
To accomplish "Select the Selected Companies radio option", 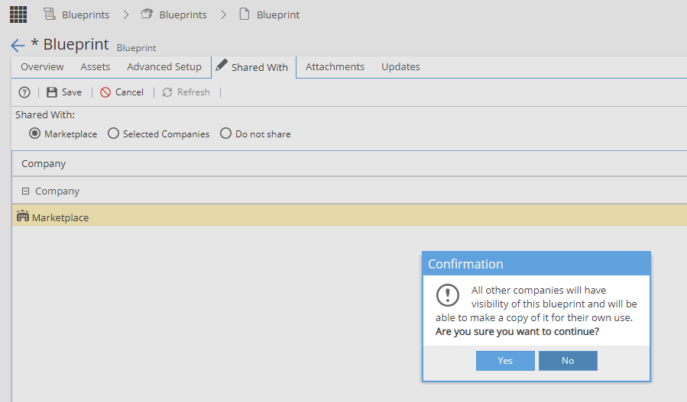I will click(x=113, y=133).
